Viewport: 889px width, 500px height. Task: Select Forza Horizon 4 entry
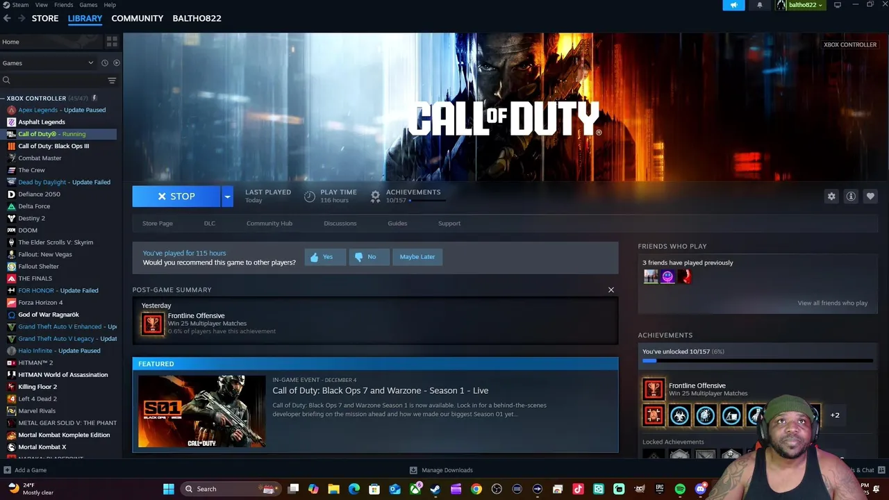click(x=40, y=302)
